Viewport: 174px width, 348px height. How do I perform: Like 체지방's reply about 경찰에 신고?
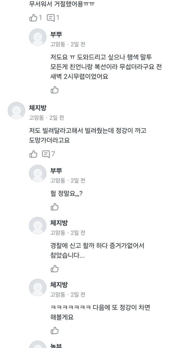[55, 269]
